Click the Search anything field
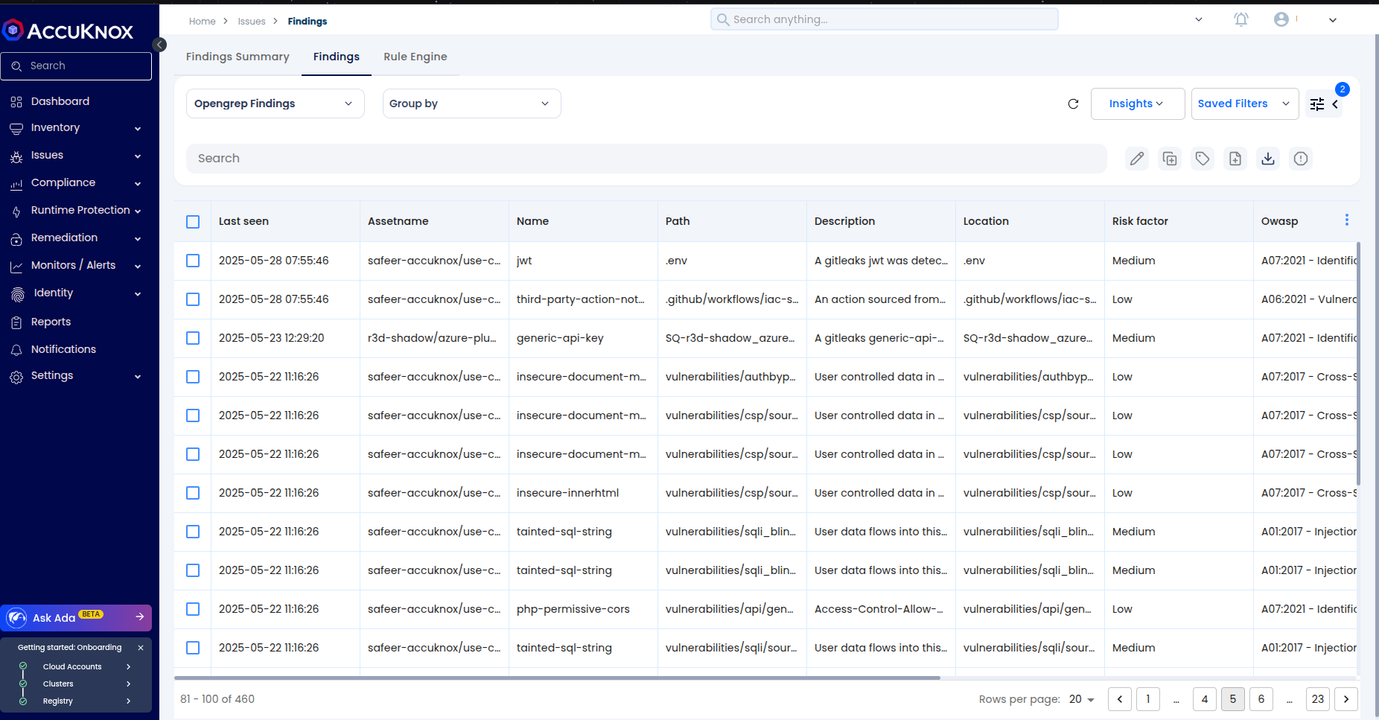The height and width of the screenshot is (720, 1379). [x=885, y=19]
